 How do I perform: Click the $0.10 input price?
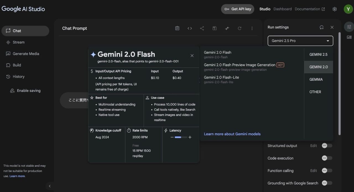click(x=155, y=78)
